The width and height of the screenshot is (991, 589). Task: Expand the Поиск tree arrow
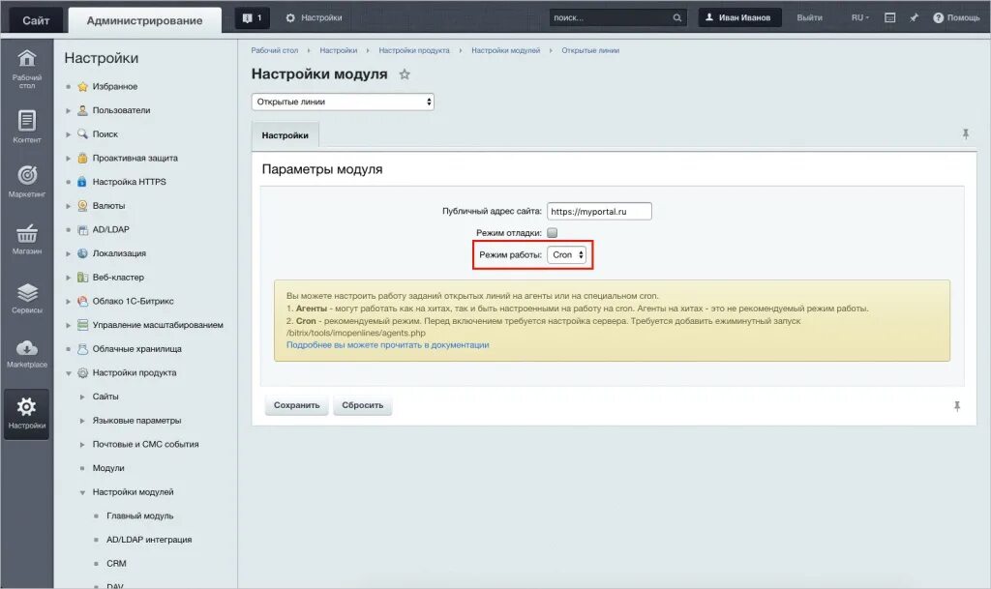coord(69,134)
